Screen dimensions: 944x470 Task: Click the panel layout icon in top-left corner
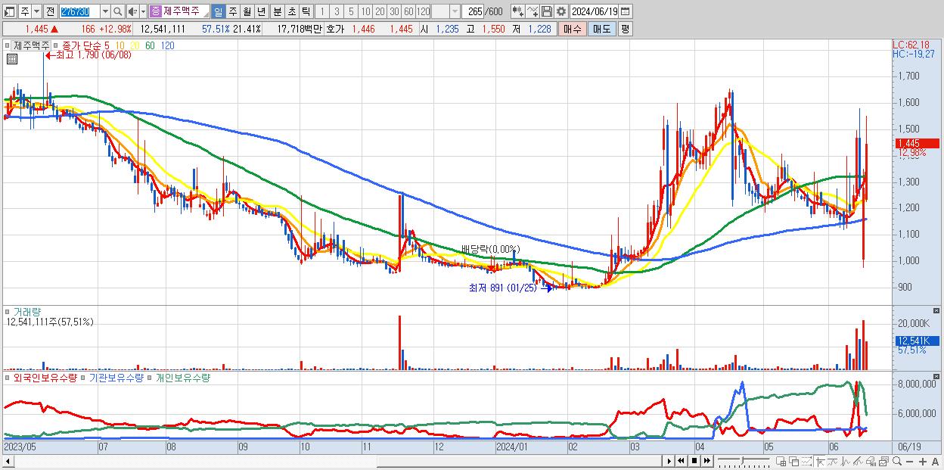coord(9,12)
